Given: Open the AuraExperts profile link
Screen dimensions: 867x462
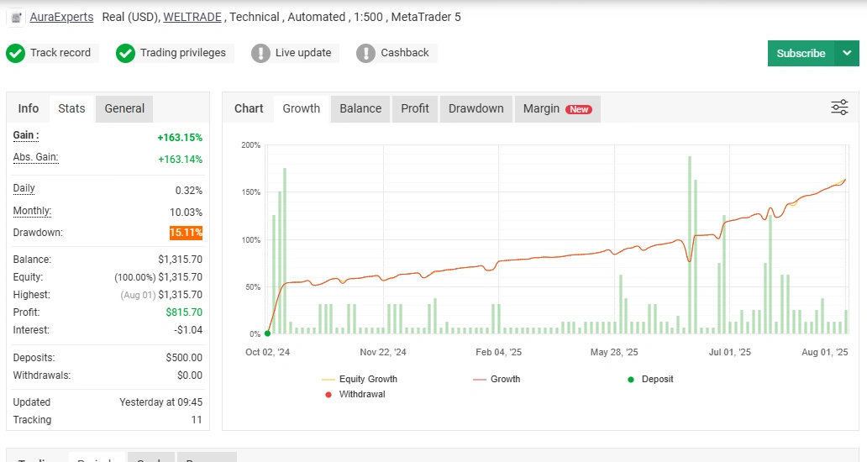Looking at the screenshot, I should (61, 17).
